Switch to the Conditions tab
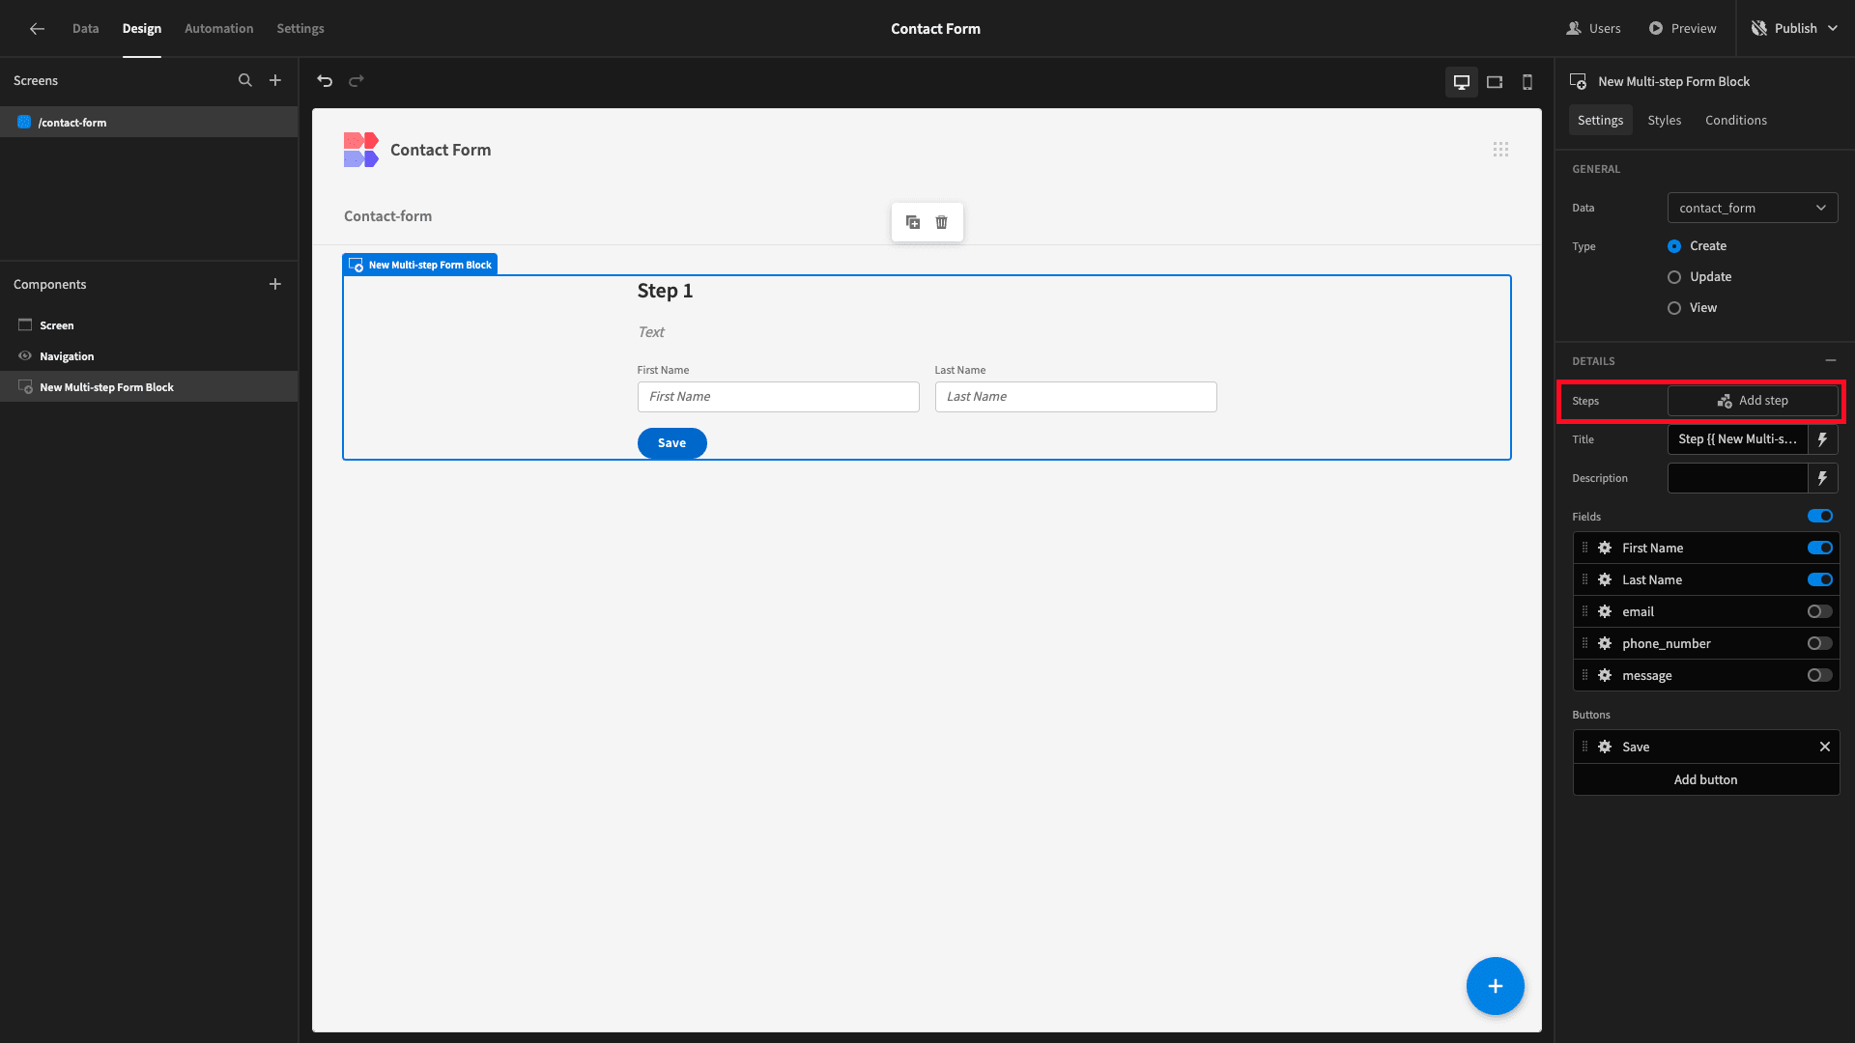The image size is (1855, 1043). click(1735, 120)
